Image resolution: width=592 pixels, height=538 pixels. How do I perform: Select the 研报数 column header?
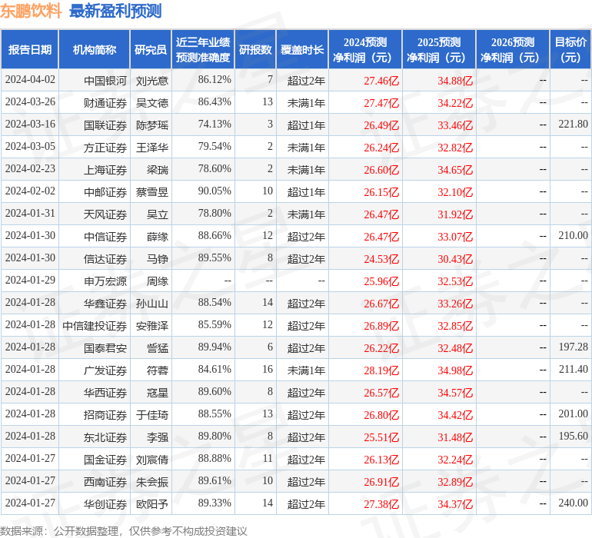(x=255, y=49)
